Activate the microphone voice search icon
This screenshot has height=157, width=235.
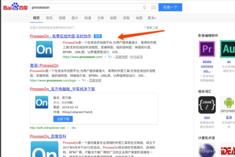(144, 7)
